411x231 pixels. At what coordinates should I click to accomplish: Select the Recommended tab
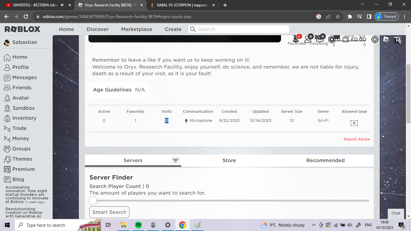tap(326, 161)
